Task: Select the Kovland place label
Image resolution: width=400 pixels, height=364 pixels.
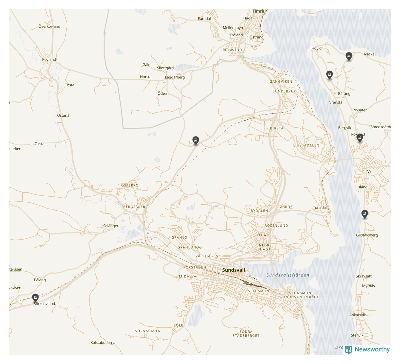Action: pyautogui.click(x=49, y=59)
